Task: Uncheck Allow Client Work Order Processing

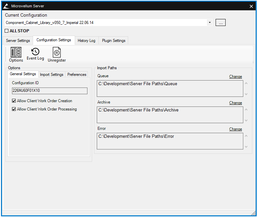Action: click(14, 109)
